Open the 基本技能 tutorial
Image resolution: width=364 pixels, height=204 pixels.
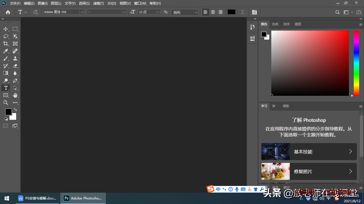pos(308,151)
